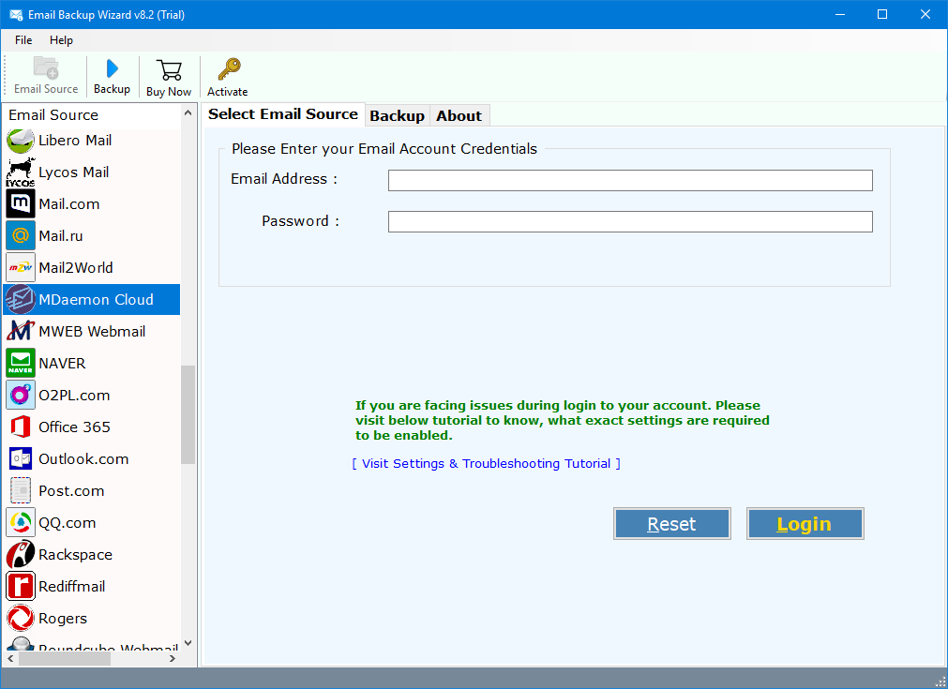Click the window resize grip corner
The height and width of the screenshot is (689, 948).
pyautogui.click(x=940, y=682)
